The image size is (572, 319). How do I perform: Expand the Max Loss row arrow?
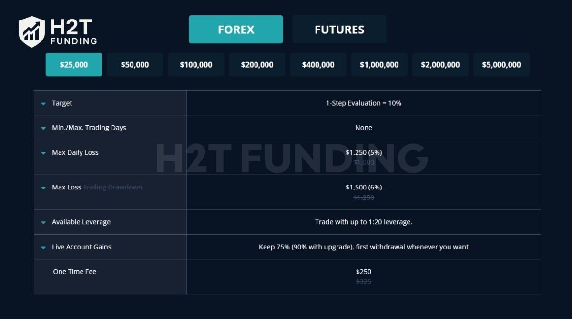pyautogui.click(x=43, y=188)
